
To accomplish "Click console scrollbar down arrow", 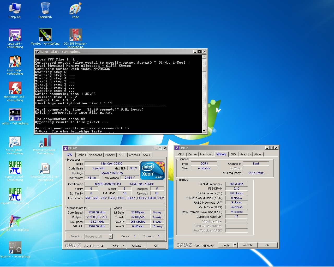I will click(x=204, y=131).
